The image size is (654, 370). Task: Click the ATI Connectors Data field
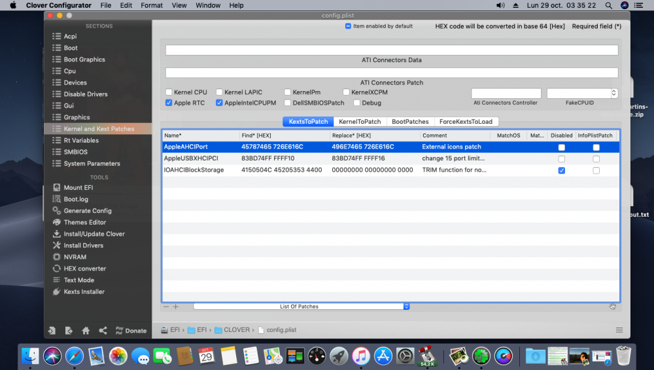coord(392,50)
